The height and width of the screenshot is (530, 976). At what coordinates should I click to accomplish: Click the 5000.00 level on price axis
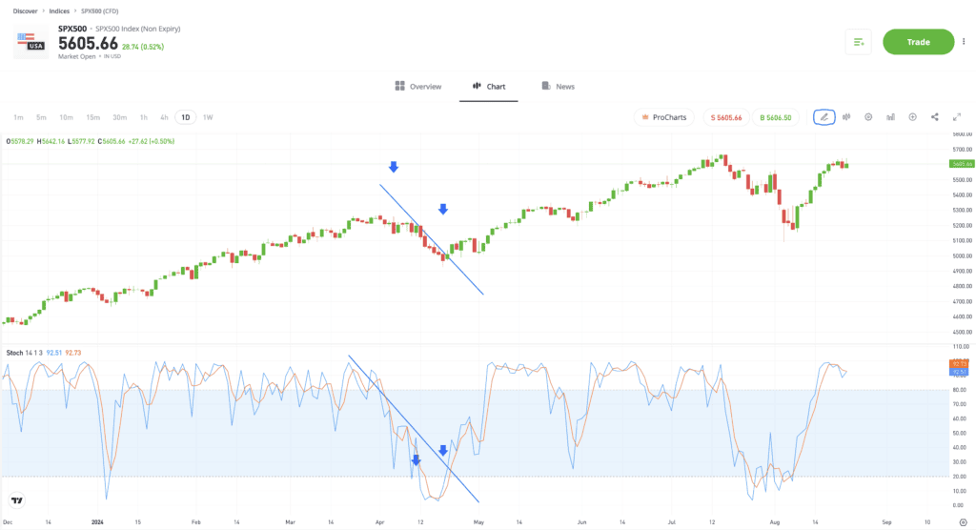tap(962, 256)
